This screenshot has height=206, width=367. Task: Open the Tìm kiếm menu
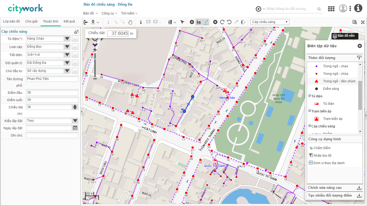(129, 13)
